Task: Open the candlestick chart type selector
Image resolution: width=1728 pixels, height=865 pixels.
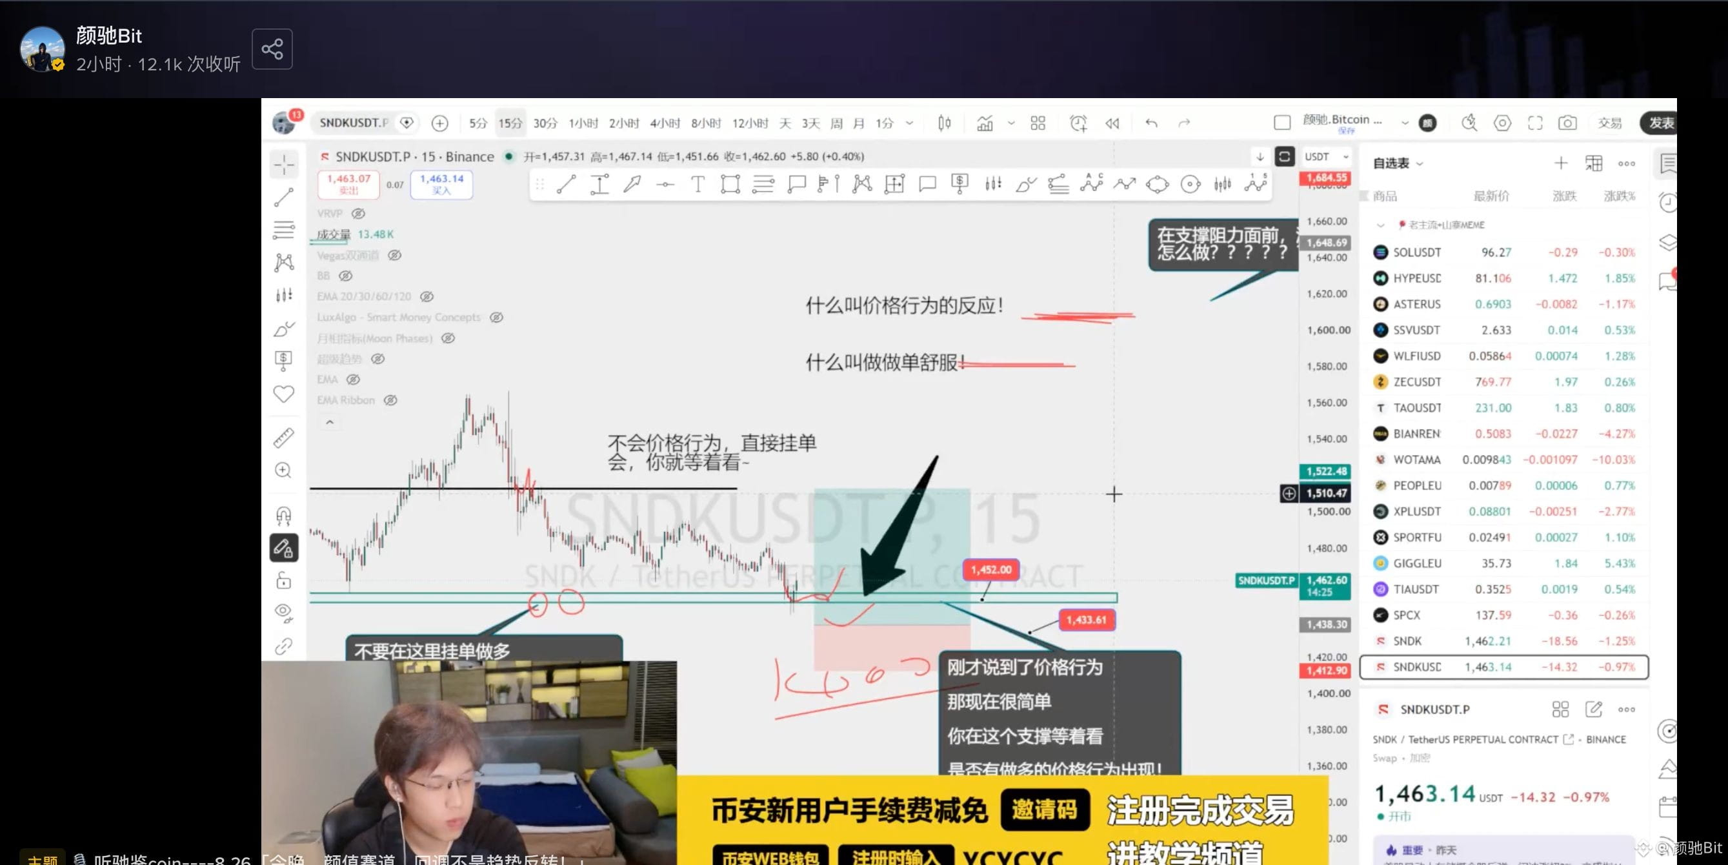Action: 945,123
